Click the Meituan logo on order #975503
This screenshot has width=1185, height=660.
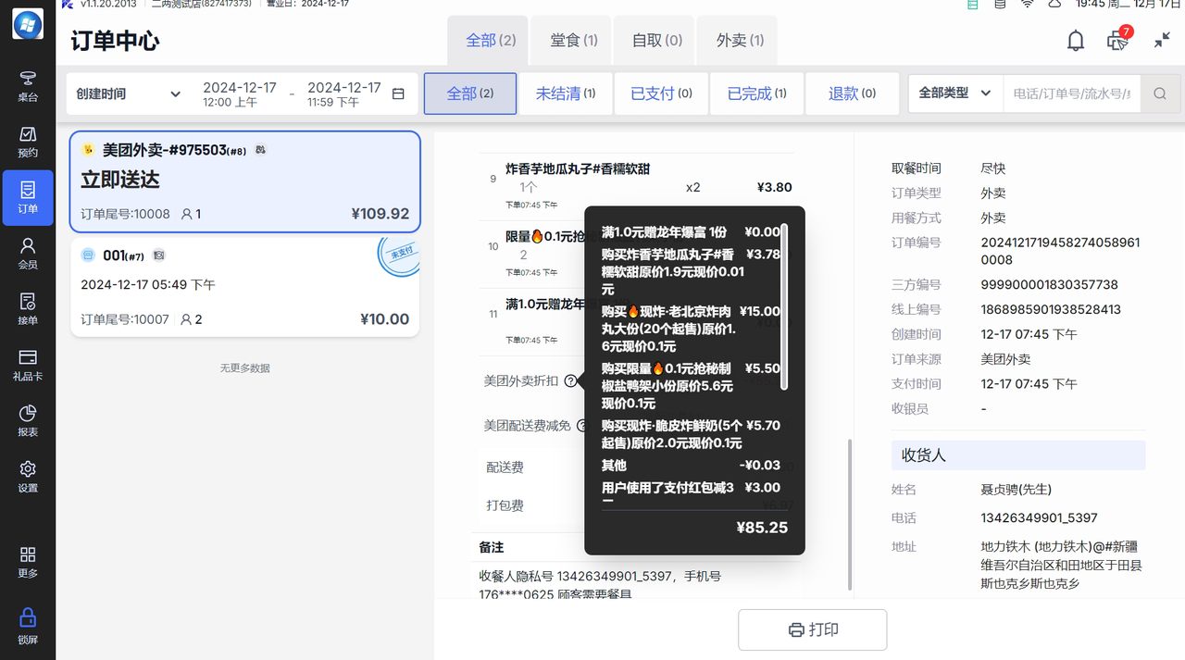click(x=89, y=150)
